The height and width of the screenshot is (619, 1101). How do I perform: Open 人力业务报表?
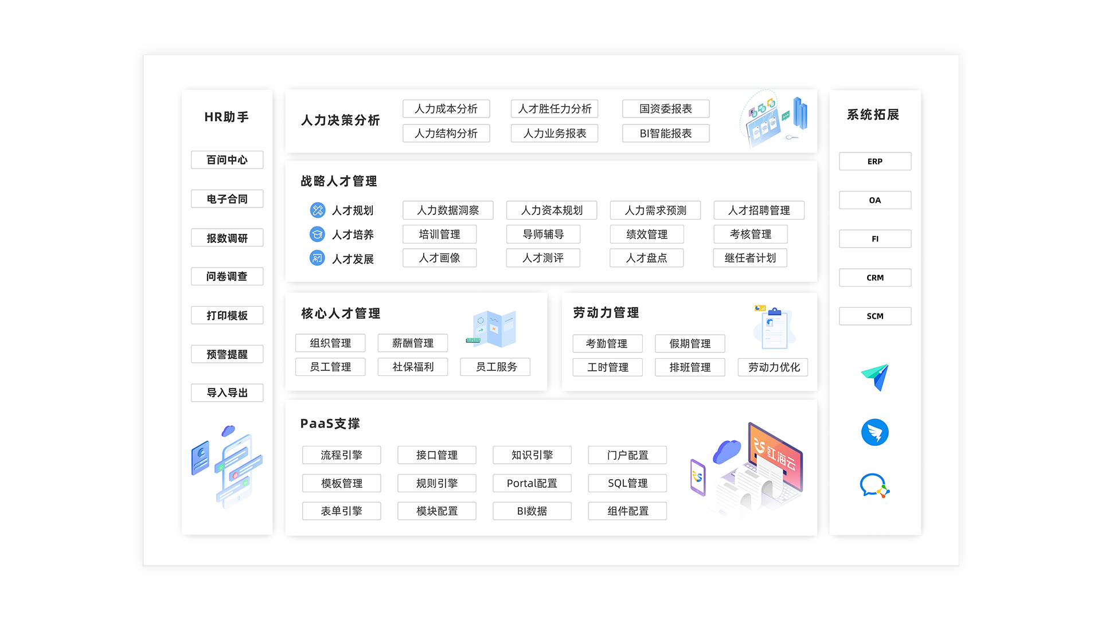(x=555, y=134)
